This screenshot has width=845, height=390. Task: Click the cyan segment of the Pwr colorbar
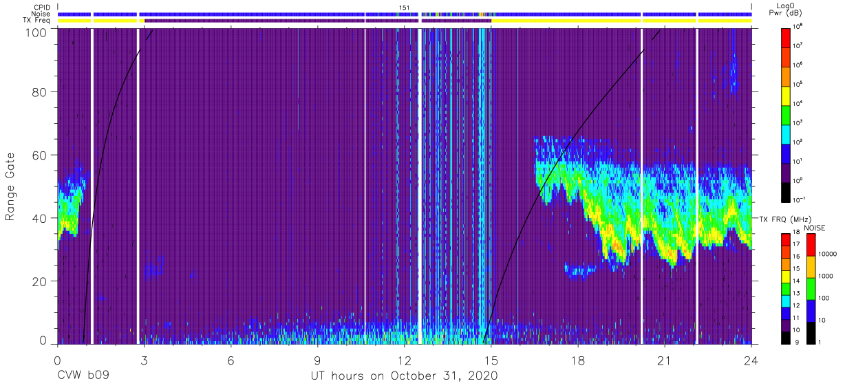tap(785, 134)
